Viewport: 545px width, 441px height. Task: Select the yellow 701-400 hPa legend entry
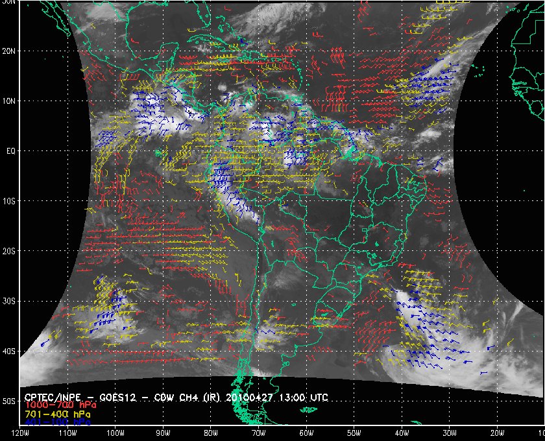coord(58,414)
